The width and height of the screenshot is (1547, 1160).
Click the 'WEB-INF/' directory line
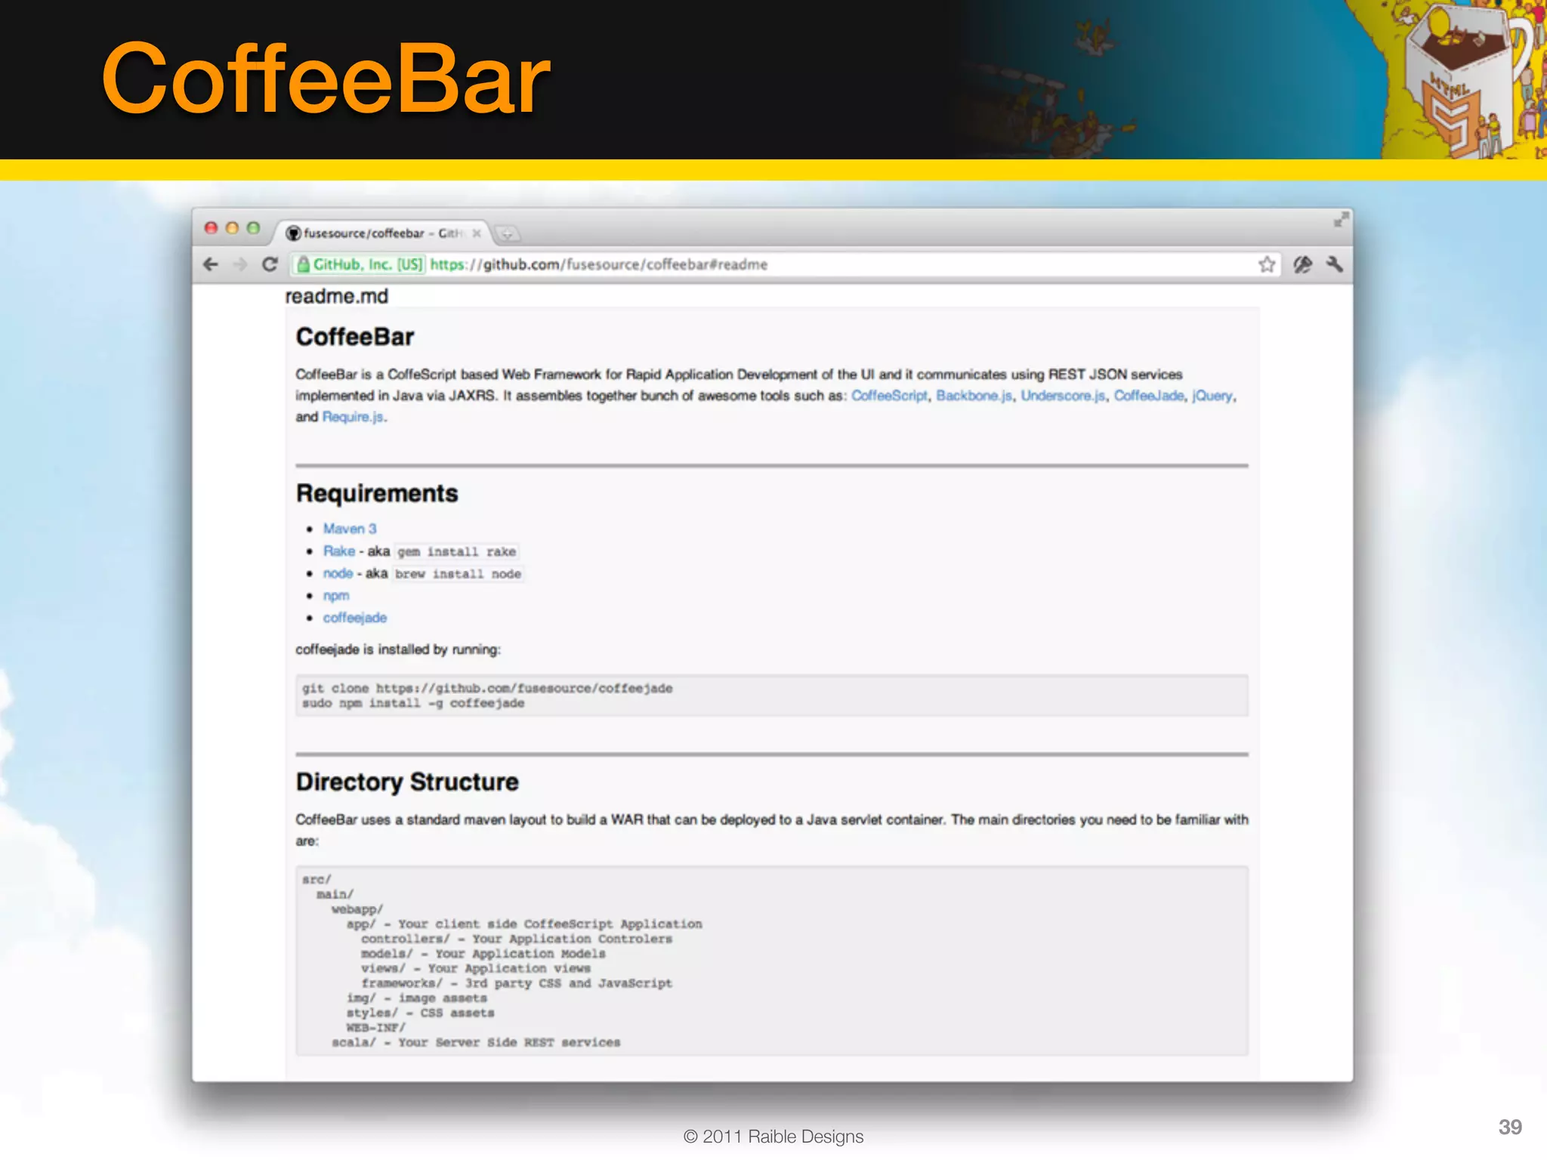(376, 1028)
